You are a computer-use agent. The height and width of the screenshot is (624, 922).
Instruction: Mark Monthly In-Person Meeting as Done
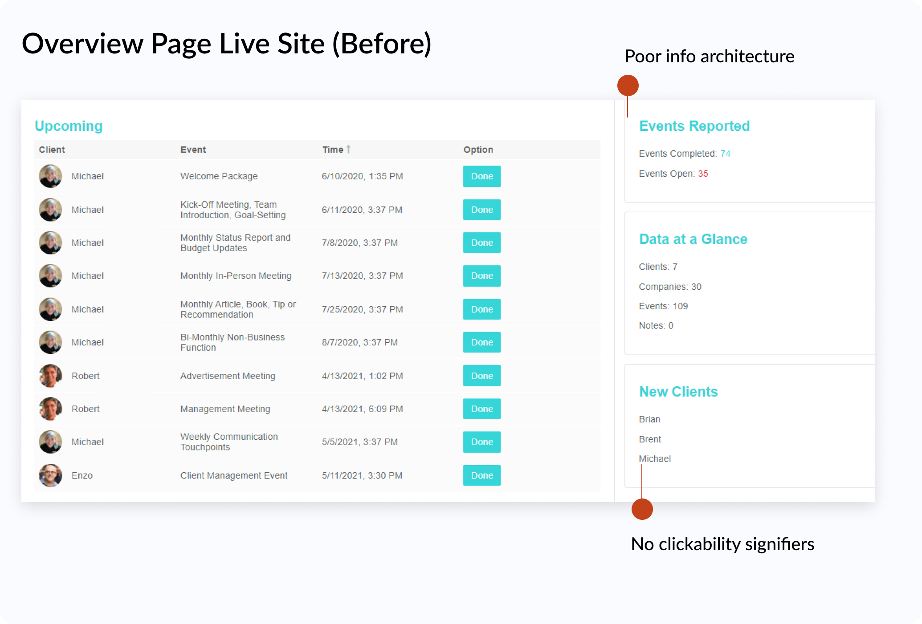coord(481,276)
